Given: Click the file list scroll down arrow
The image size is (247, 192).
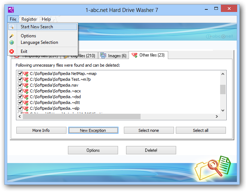Looking at the screenshot, I should click(223, 110).
